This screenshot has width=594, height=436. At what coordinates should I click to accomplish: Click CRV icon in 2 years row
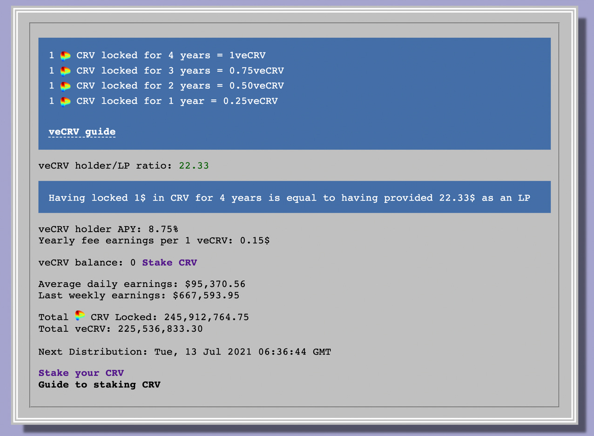(66, 86)
